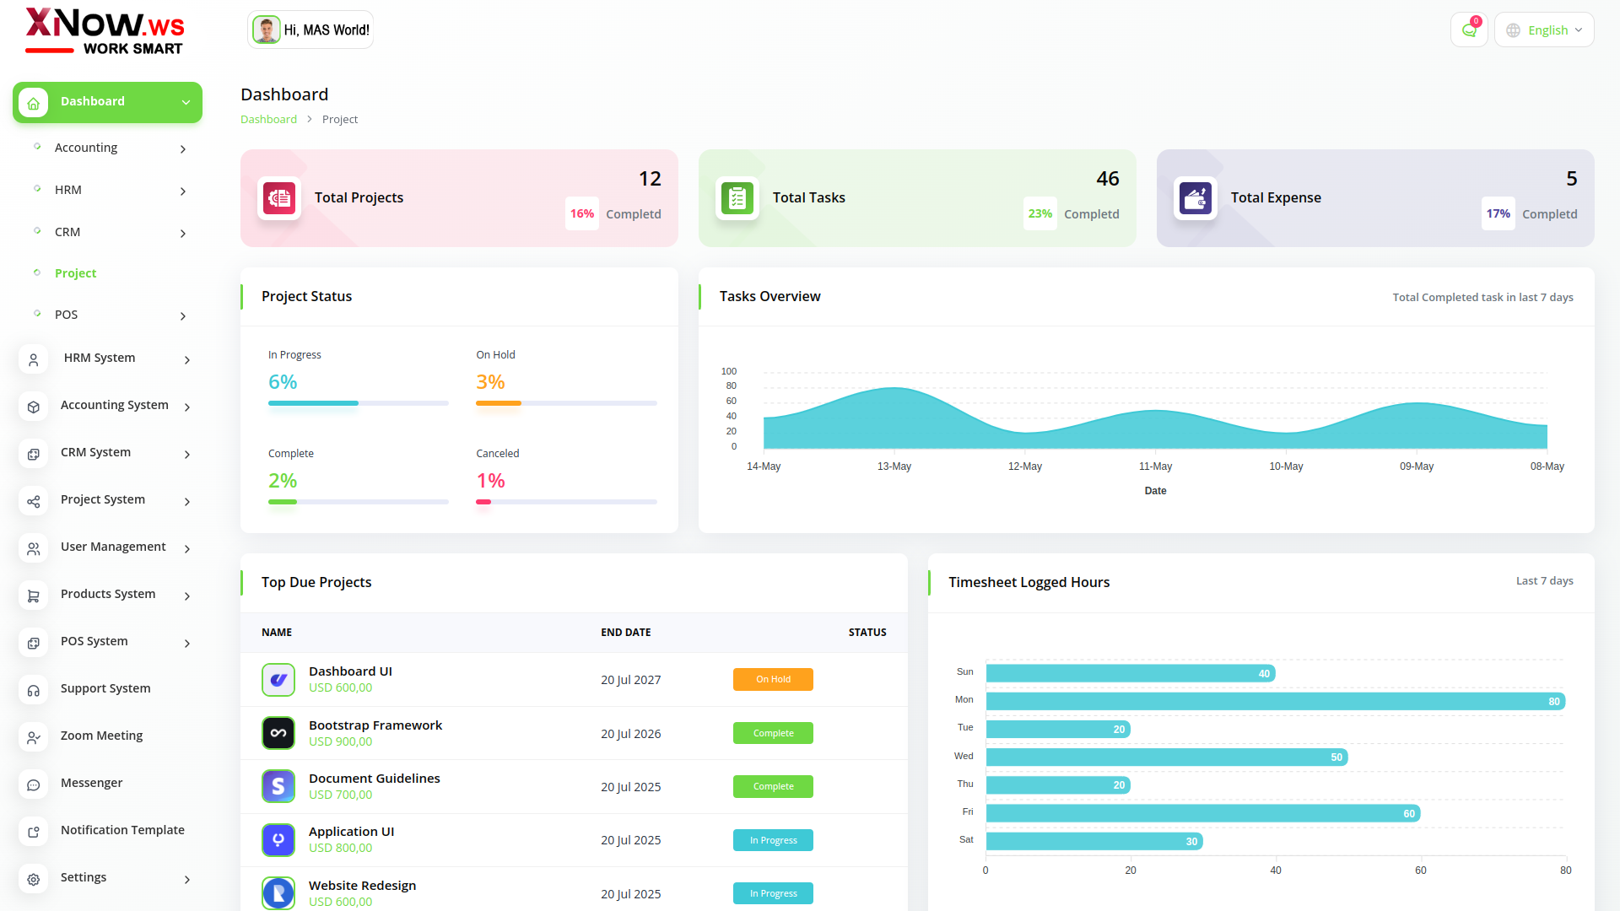Viewport: 1620px width, 911px height.
Task: Open the Notification Template menu item
Action: 122,830
